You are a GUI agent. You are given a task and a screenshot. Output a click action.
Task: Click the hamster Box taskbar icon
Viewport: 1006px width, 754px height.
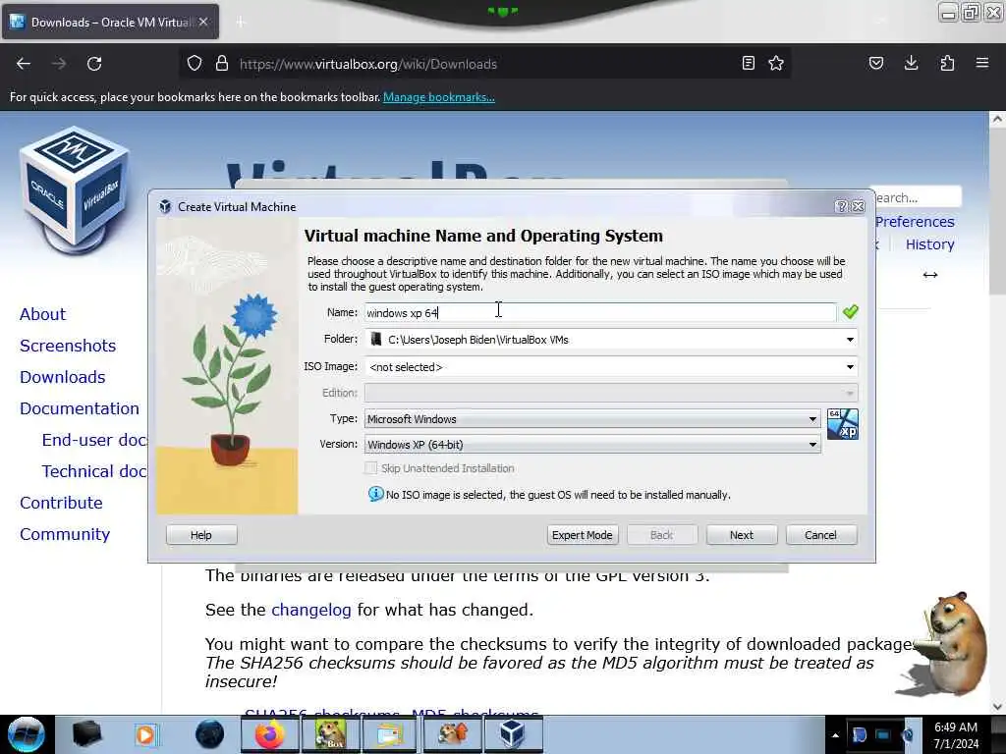pos(331,734)
